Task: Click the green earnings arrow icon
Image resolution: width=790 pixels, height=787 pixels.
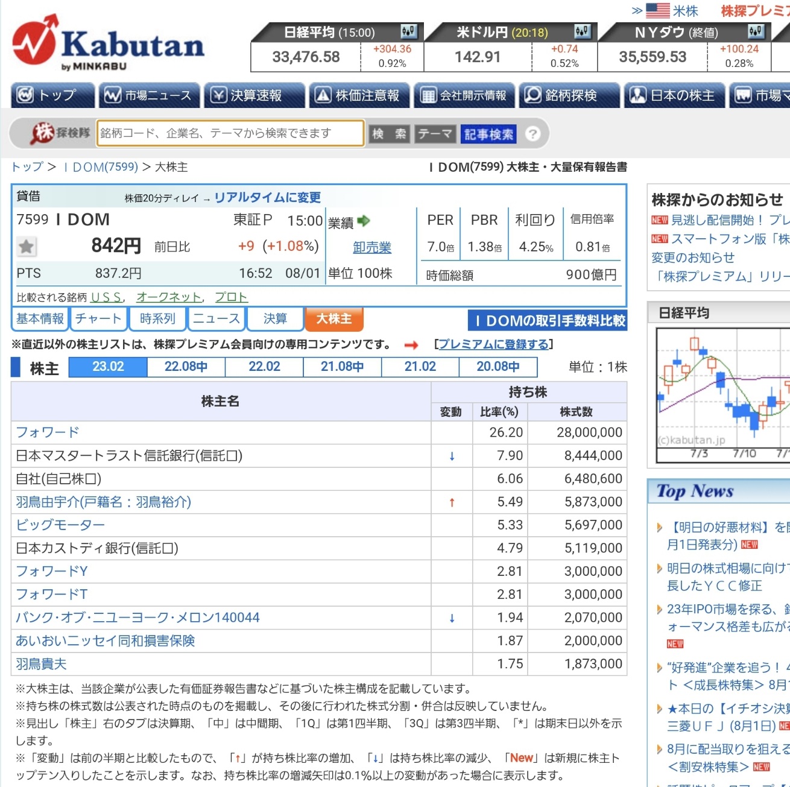Action: click(x=364, y=221)
